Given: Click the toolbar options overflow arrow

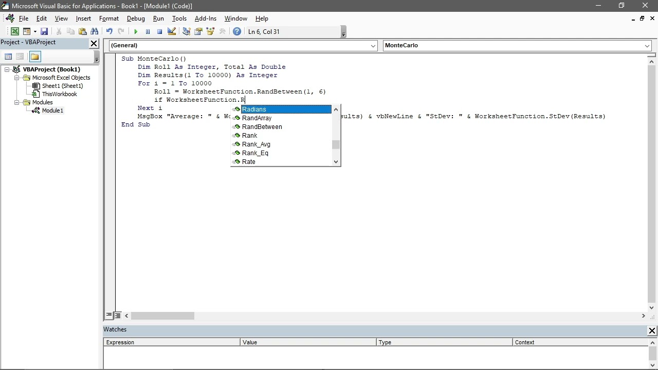Looking at the screenshot, I should pyautogui.click(x=343, y=32).
